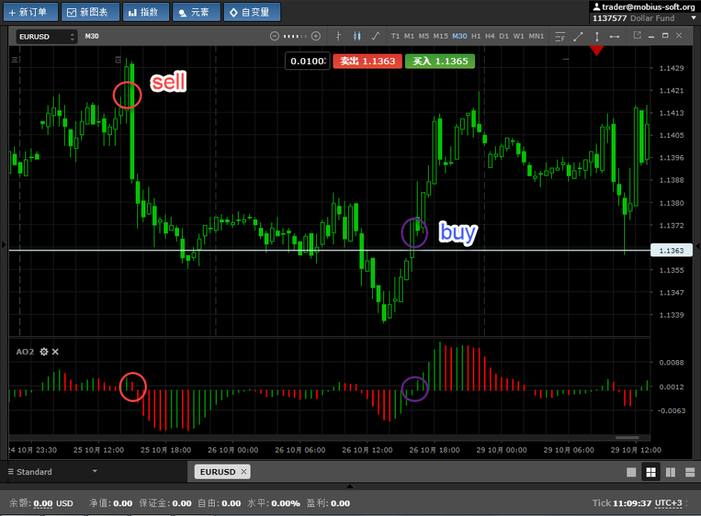Open the EURUSD symbol dropdown

[x=47, y=36]
